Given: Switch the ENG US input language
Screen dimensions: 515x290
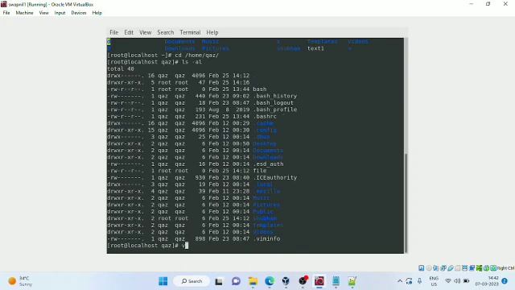Looking at the screenshot, I should (434, 281).
